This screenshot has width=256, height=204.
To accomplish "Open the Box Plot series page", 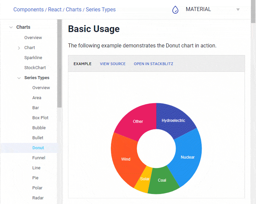I will coord(40,118).
